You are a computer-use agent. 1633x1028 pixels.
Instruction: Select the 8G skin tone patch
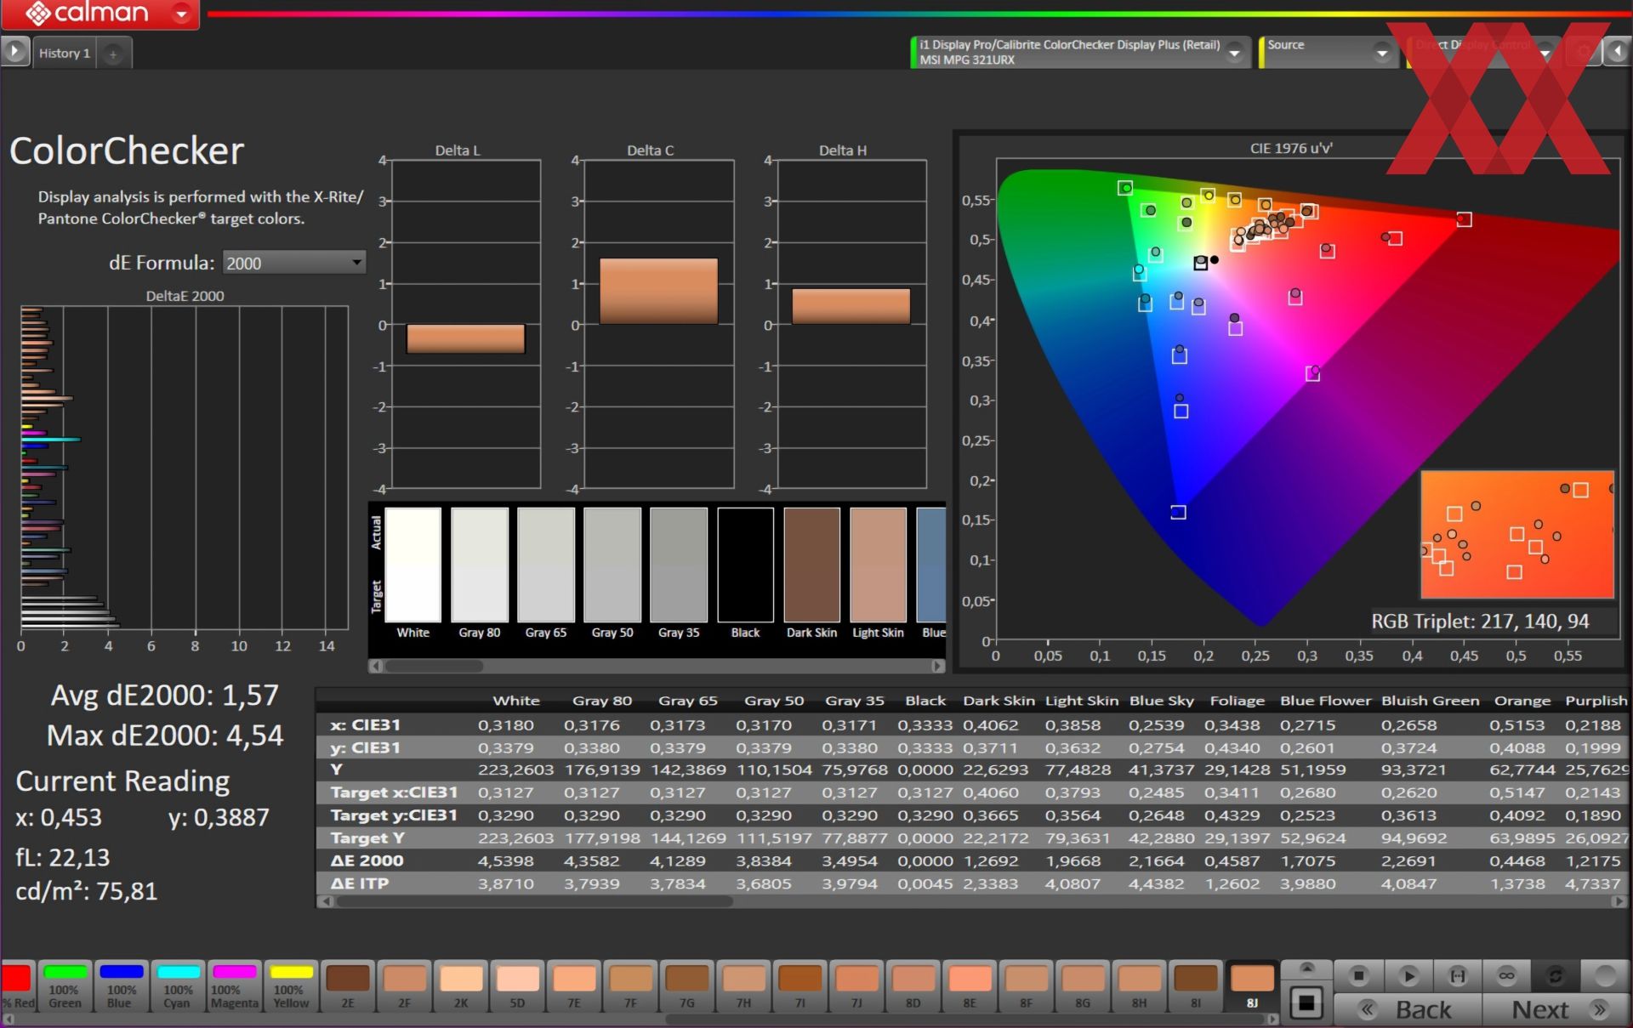click(x=1083, y=986)
